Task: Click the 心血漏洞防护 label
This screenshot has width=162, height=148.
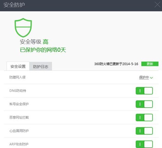Action: [19, 131]
